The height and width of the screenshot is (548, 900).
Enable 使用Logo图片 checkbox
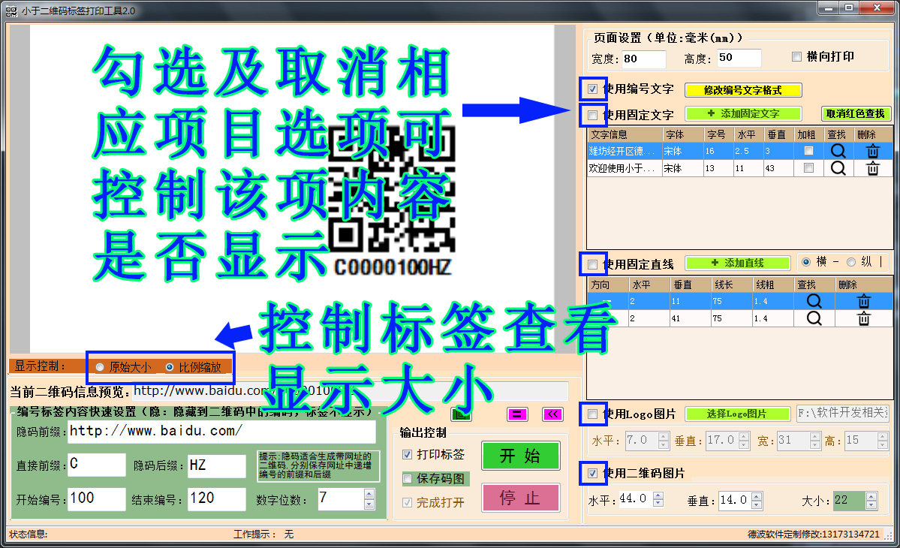click(x=592, y=414)
